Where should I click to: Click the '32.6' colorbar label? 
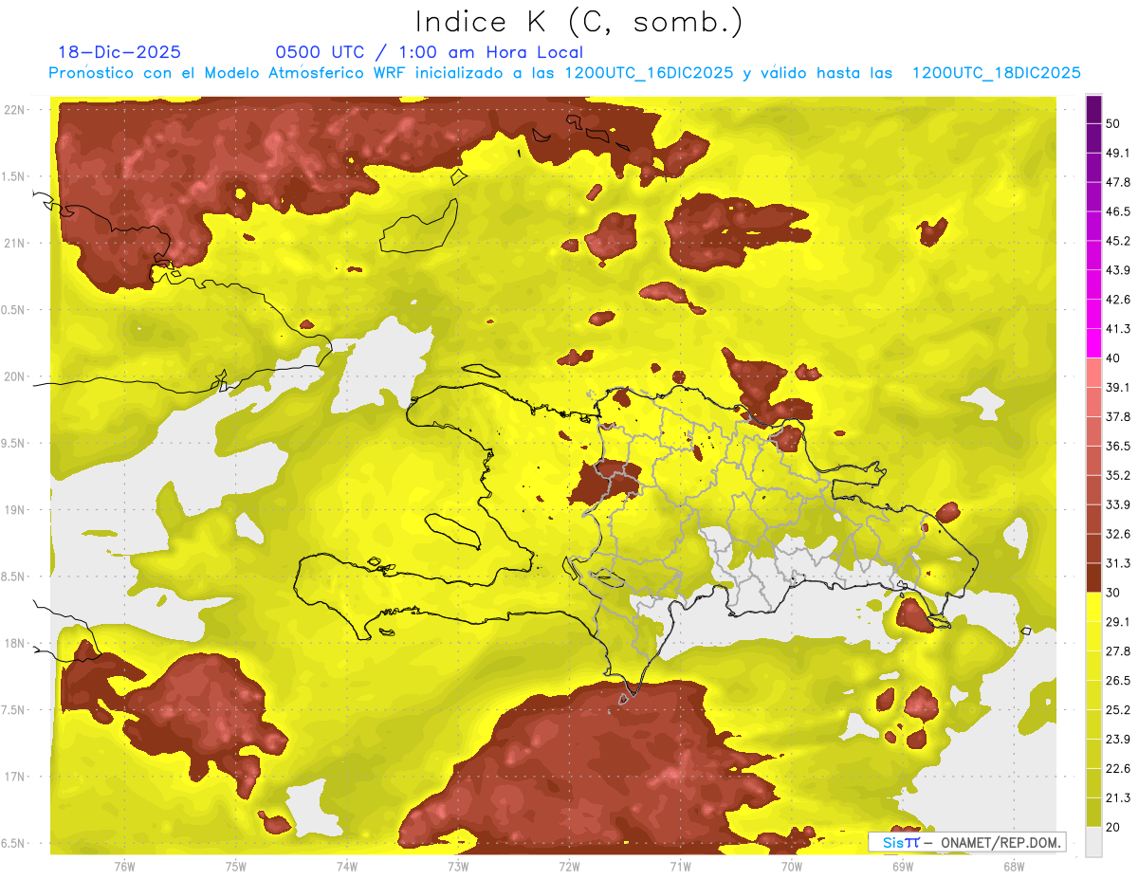click(x=1118, y=534)
